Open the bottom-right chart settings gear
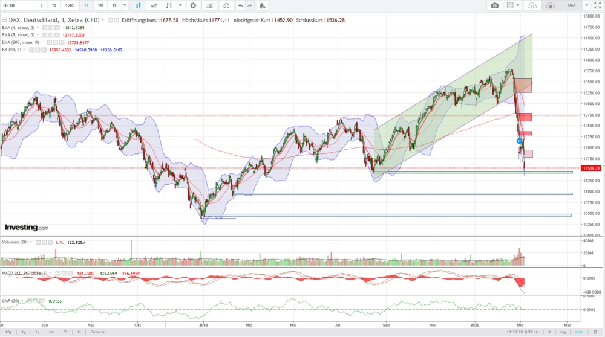The width and height of the screenshot is (605, 337). pos(596,332)
